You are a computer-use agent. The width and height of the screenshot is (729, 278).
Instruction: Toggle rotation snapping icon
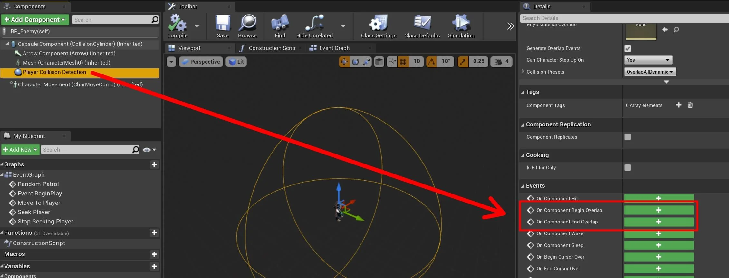click(431, 62)
